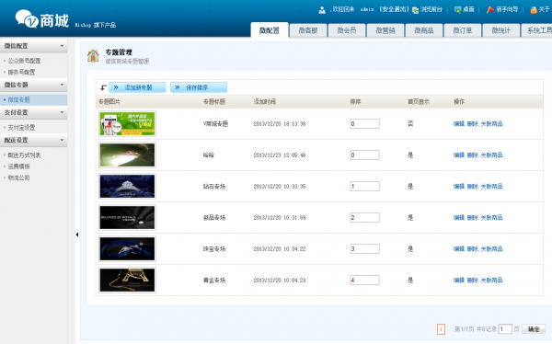Click 关联商品 for V商城专题 row

[492, 123]
